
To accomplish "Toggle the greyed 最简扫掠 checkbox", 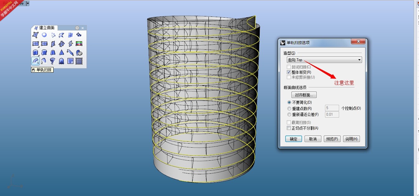I will tap(289, 123).
